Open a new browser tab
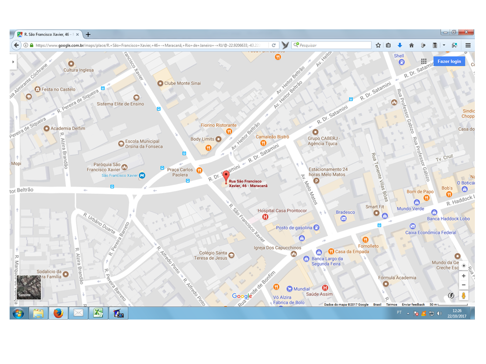This screenshot has height=364, width=486. click(x=88, y=34)
